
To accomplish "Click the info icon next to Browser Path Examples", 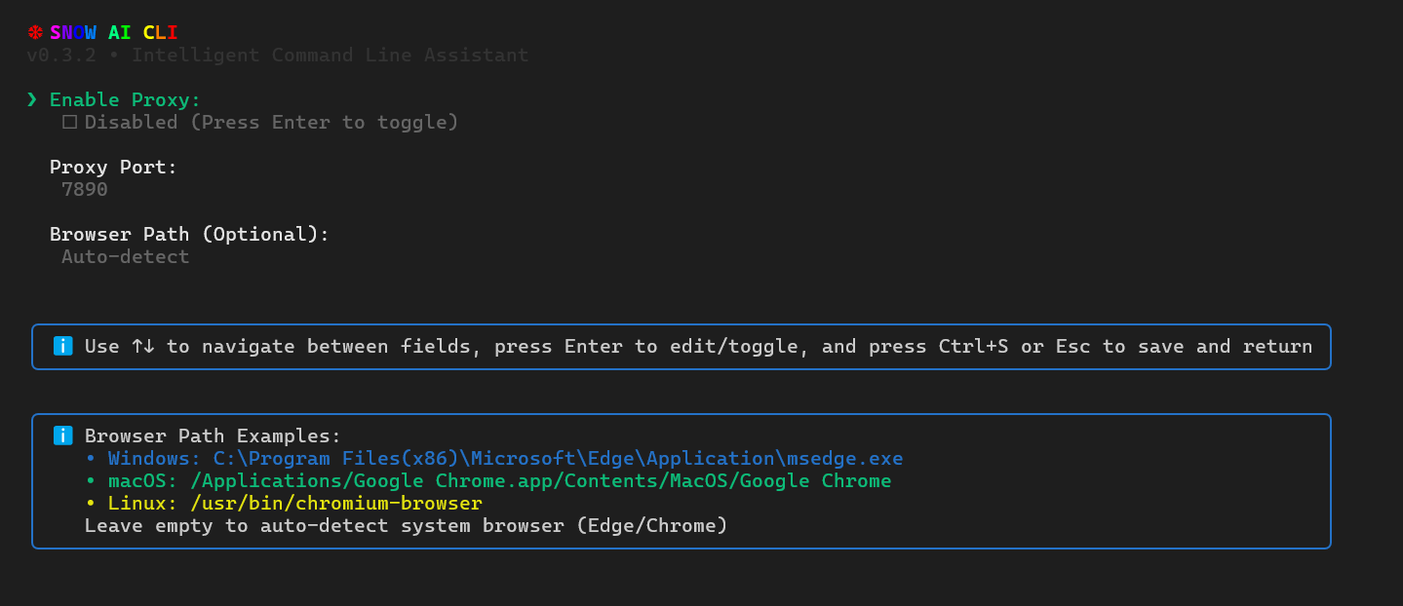I will (x=62, y=436).
